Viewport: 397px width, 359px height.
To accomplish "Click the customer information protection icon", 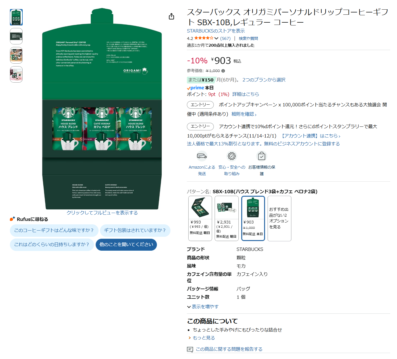I will click(262, 156).
